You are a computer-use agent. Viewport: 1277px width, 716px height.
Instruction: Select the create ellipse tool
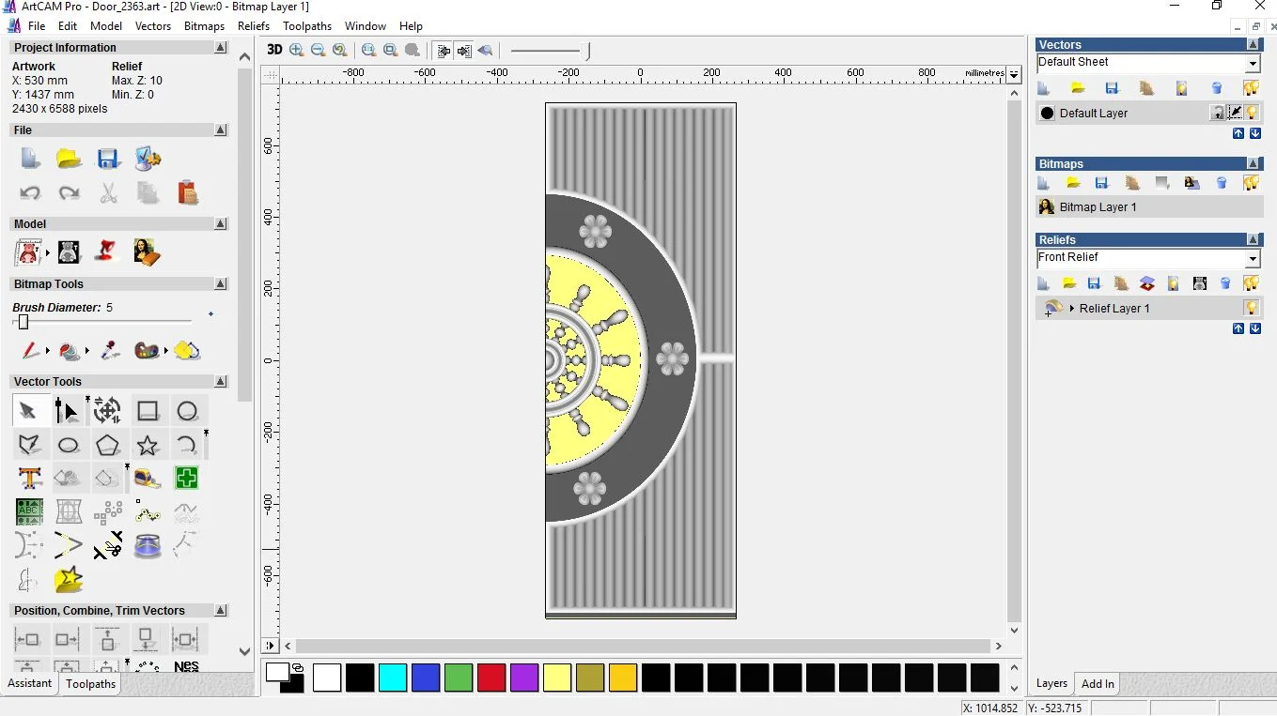[x=69, y=445]
